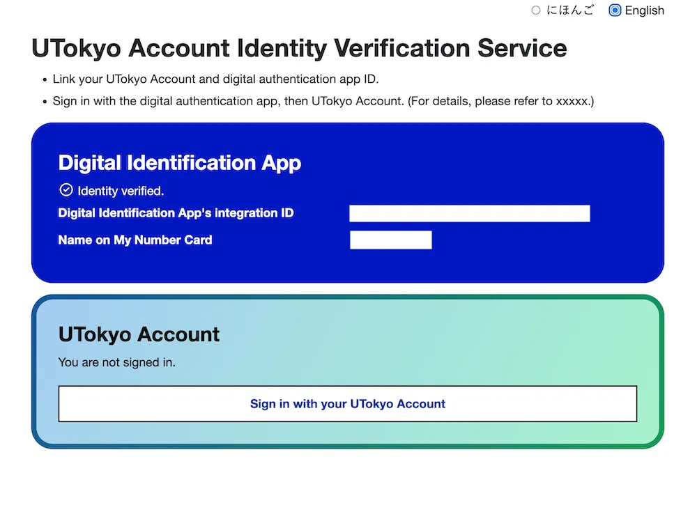The height and width of the screenshot is (505, 697).
Task: Click the English language label
Action: (644, 10)
